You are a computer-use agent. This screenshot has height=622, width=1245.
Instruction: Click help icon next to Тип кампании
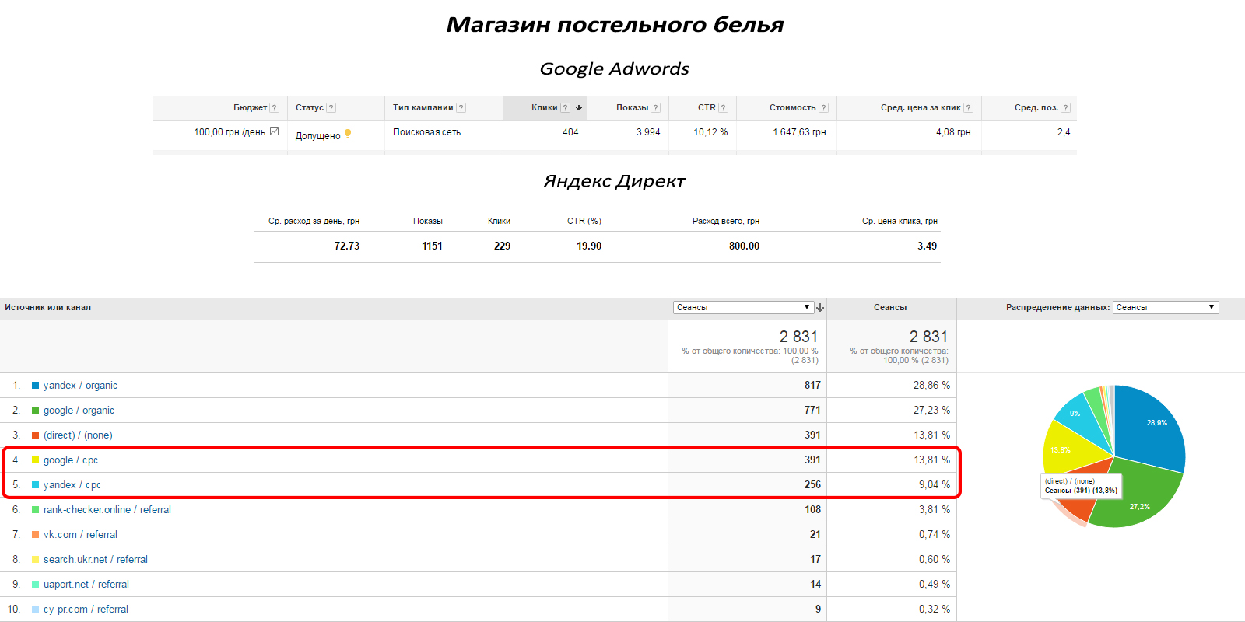[x=461, y=108]
